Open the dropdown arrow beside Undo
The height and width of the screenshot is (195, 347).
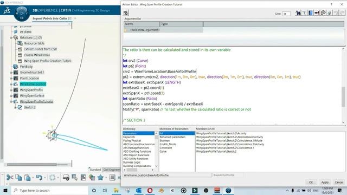tap(45, 177)
